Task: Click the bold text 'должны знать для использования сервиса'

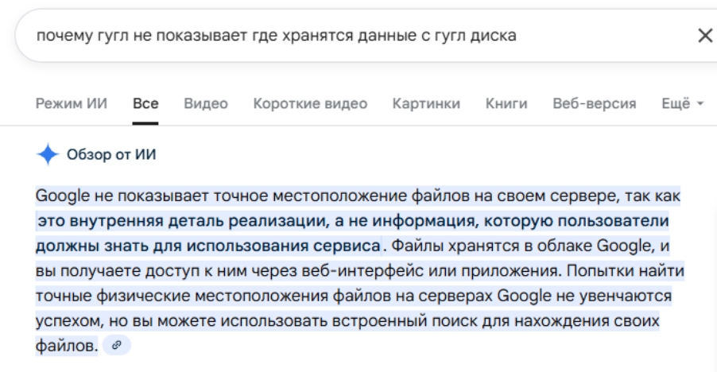Action: pos(208,245)
